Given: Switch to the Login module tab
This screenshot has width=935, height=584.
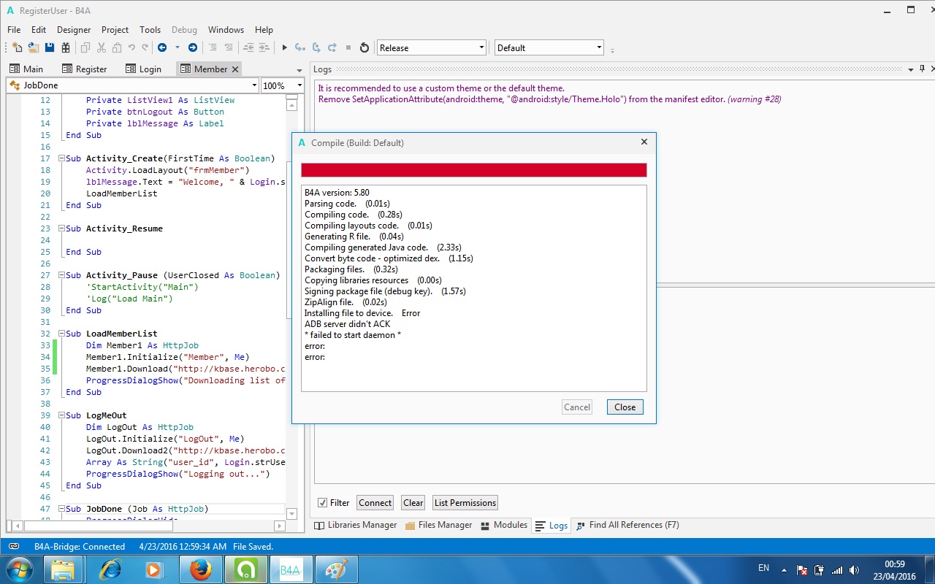Looking at the screenshot, I should tap(144, 69).
